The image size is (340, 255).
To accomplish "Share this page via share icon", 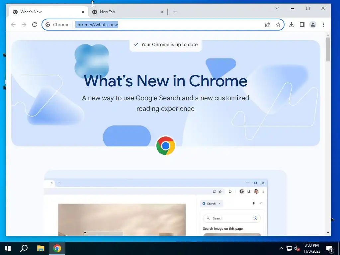I will pyautogui.click(x=268, y=25).
